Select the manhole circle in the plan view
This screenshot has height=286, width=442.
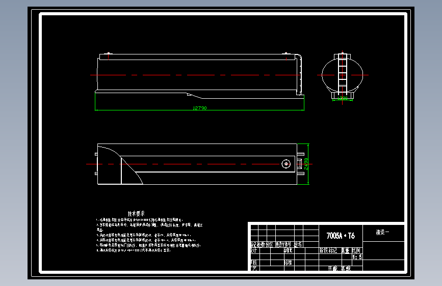(x=286, y=164)
